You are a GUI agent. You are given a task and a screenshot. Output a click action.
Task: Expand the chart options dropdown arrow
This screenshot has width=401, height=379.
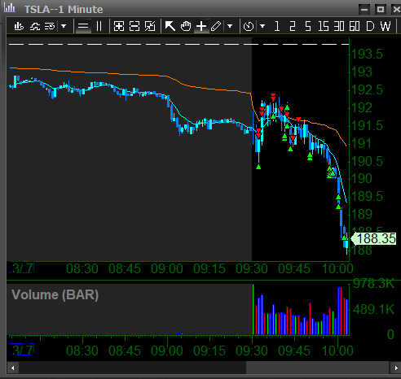(64, 26)
